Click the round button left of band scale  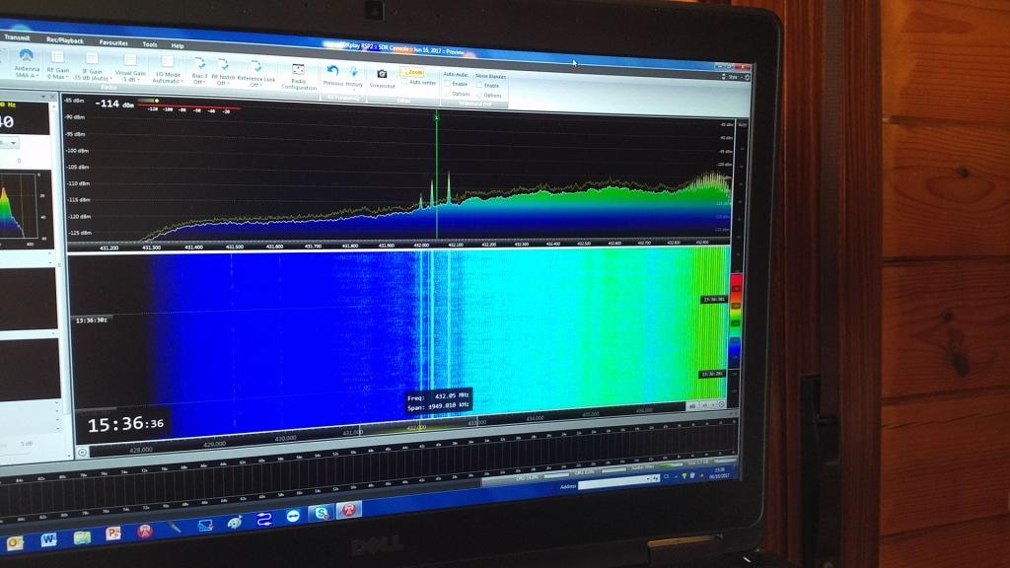tap(83, 453)
